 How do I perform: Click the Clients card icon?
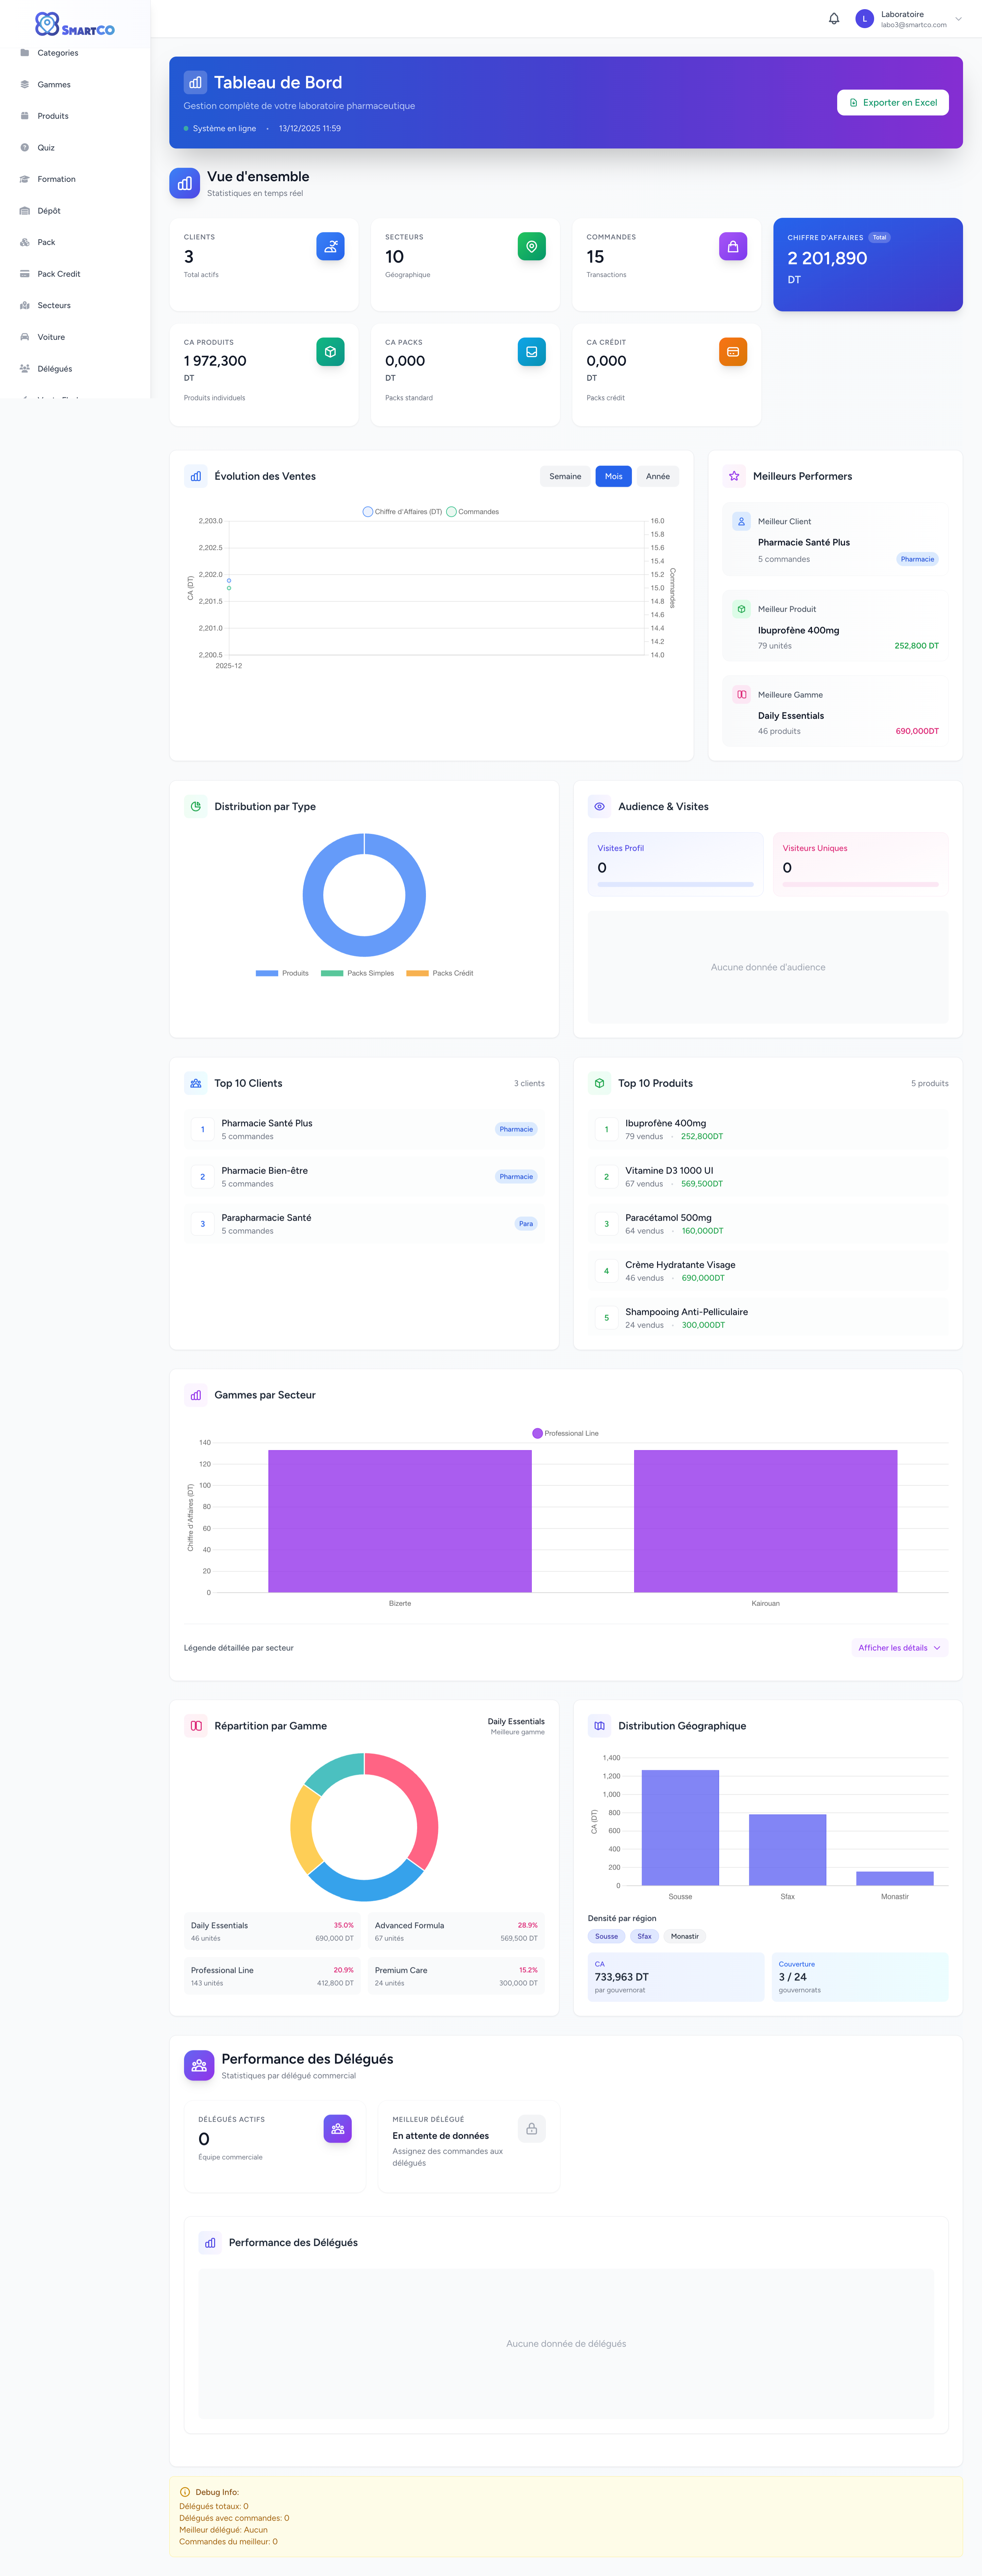click(331, 246)
